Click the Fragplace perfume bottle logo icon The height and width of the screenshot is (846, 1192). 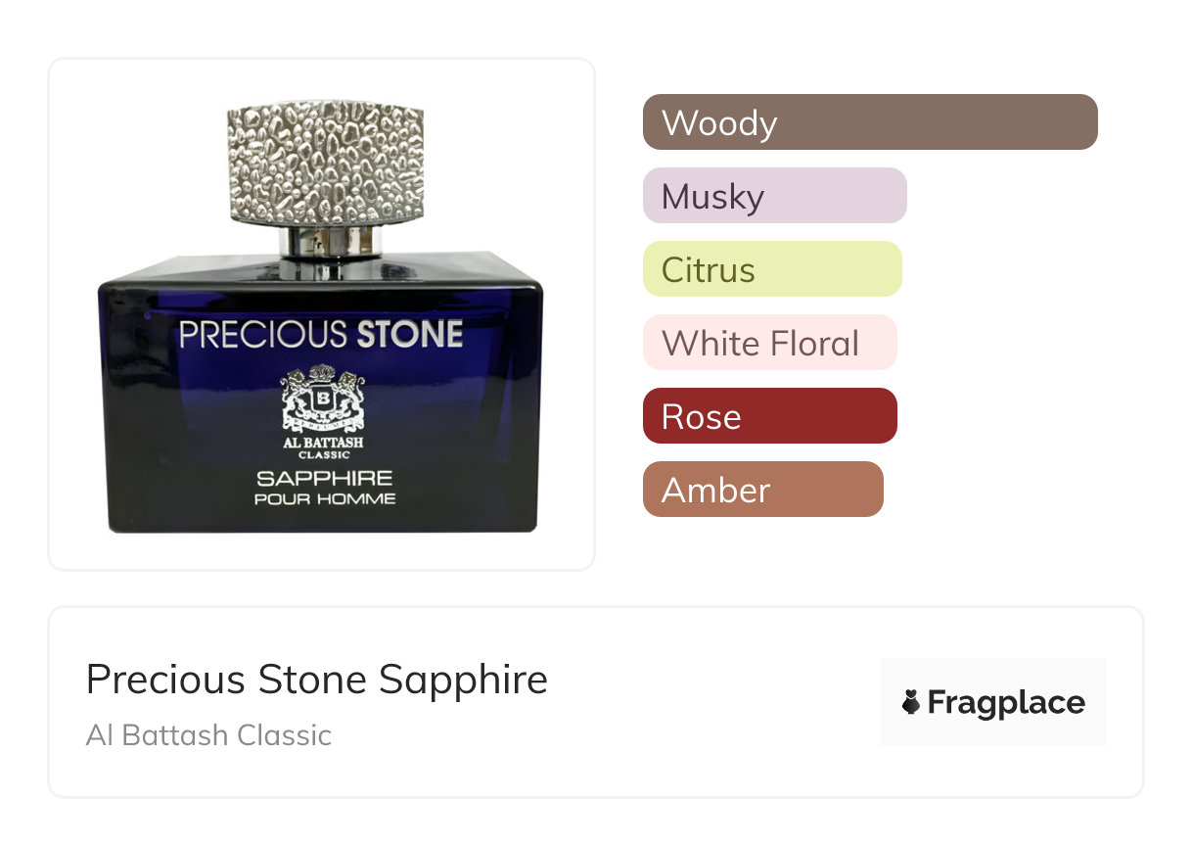911,702
